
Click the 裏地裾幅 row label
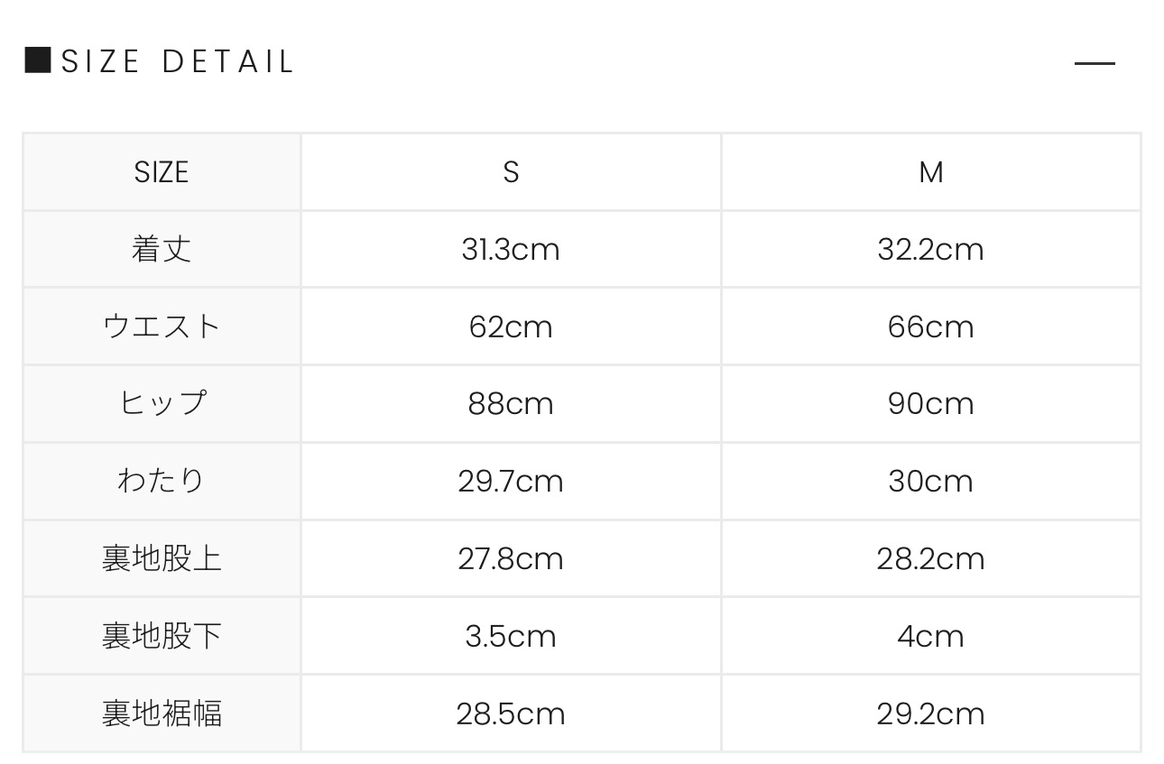coord(162,713)
